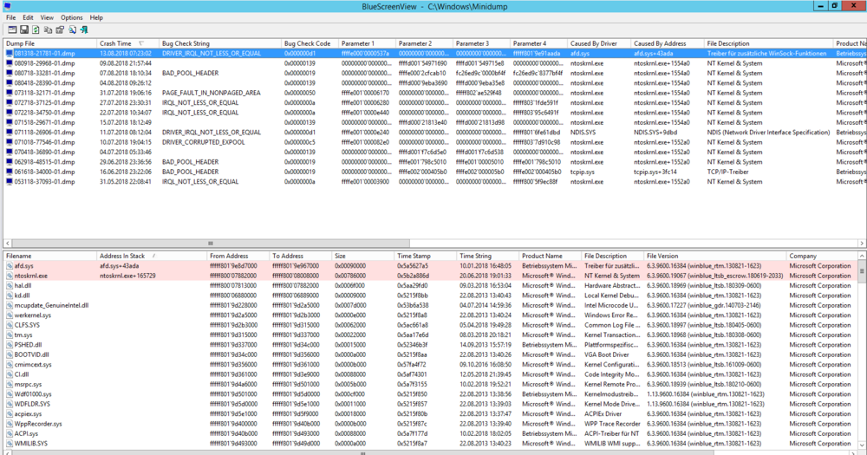Click the dump icon for 080918-29968-01.dmp
Image resolution: width=867 pixels, height=455 pixels.
coord(9,63)
